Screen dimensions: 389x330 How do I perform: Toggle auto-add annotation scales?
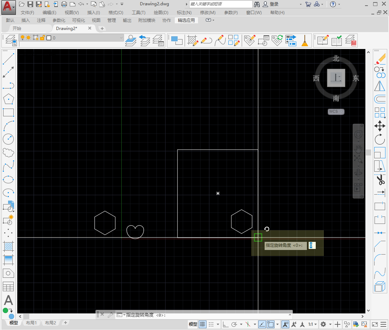tap(294, 324)
